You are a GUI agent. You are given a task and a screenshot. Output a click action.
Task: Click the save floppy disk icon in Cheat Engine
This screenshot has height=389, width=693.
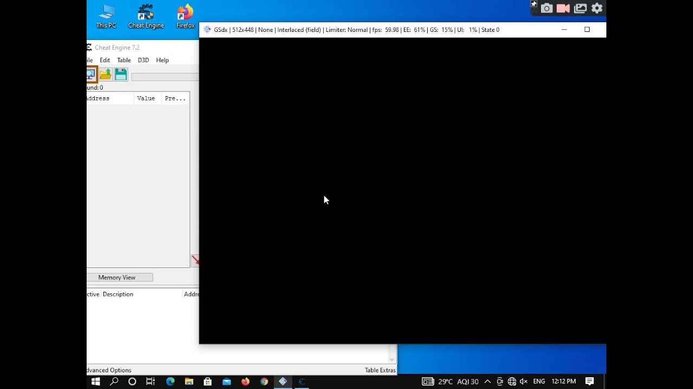tap(121, 75)
